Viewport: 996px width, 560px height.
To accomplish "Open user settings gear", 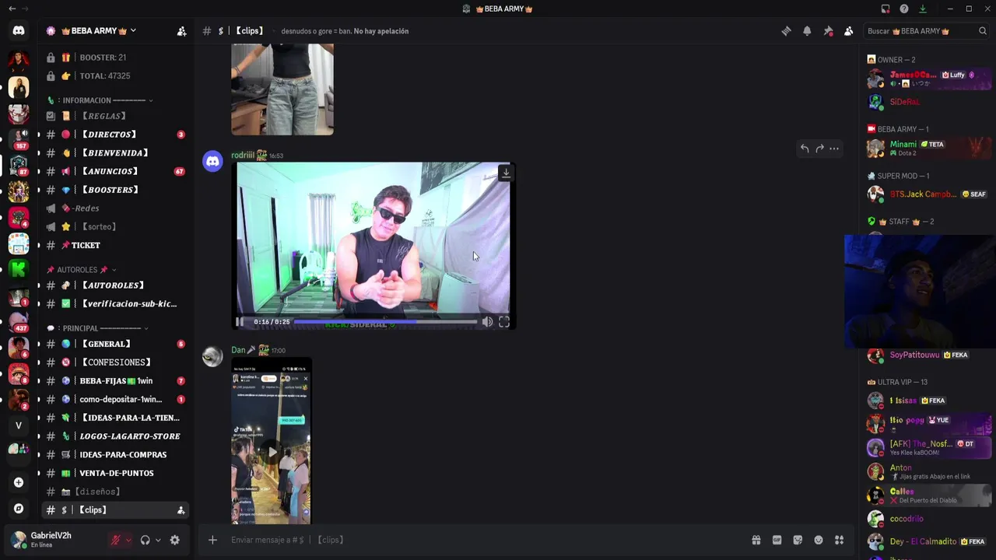I will [x=174, y=540].
